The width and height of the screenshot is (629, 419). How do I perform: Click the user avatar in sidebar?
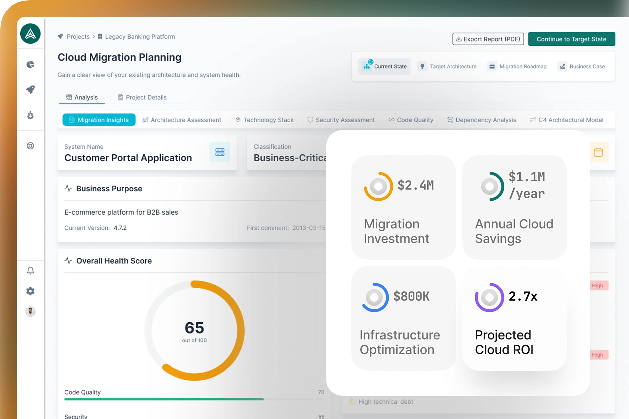tap(30, 311)
